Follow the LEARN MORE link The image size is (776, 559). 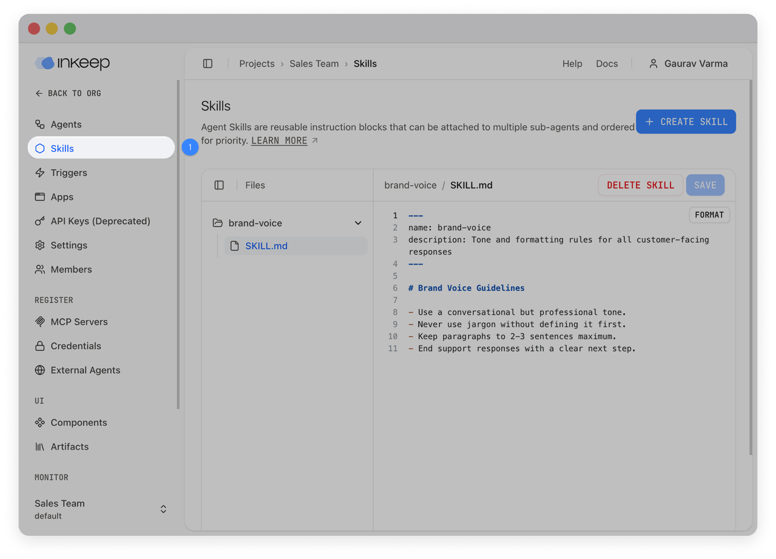(279, 141)
